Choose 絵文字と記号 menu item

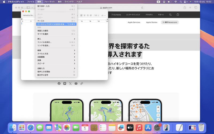[56, 75]
